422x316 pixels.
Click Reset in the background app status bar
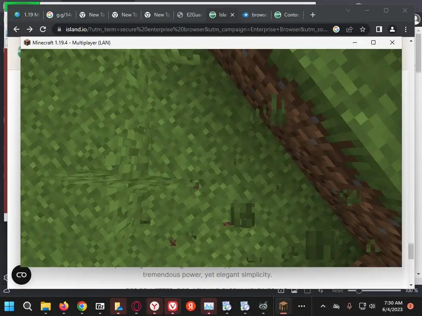[338, 291]
